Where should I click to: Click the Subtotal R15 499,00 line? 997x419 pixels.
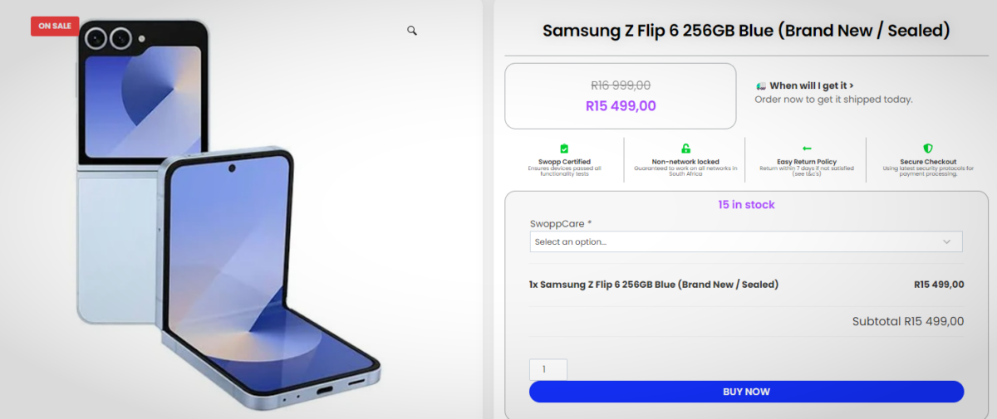tap(907, 321)
